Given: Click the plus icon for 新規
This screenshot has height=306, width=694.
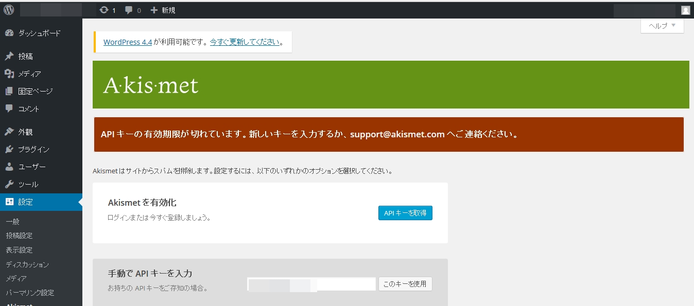Looking at the screenshot, I should pyautogui.click(x=154, y=10).
